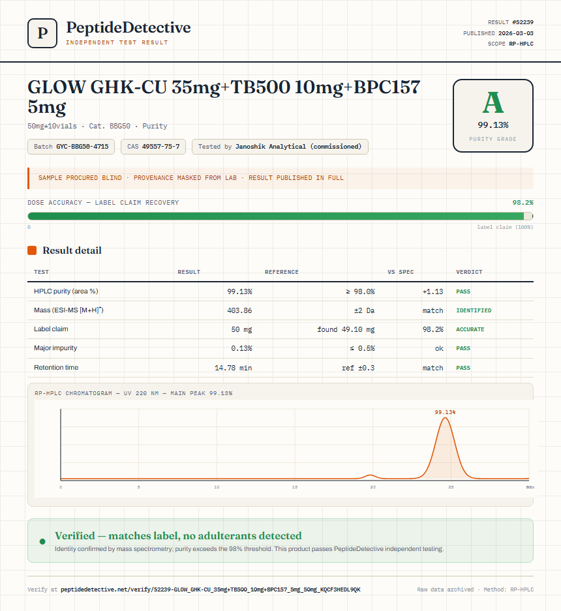561x611 pixels.
Task: Click the RESULT column header
Action: pyautogui.click(x=189, y=272)
